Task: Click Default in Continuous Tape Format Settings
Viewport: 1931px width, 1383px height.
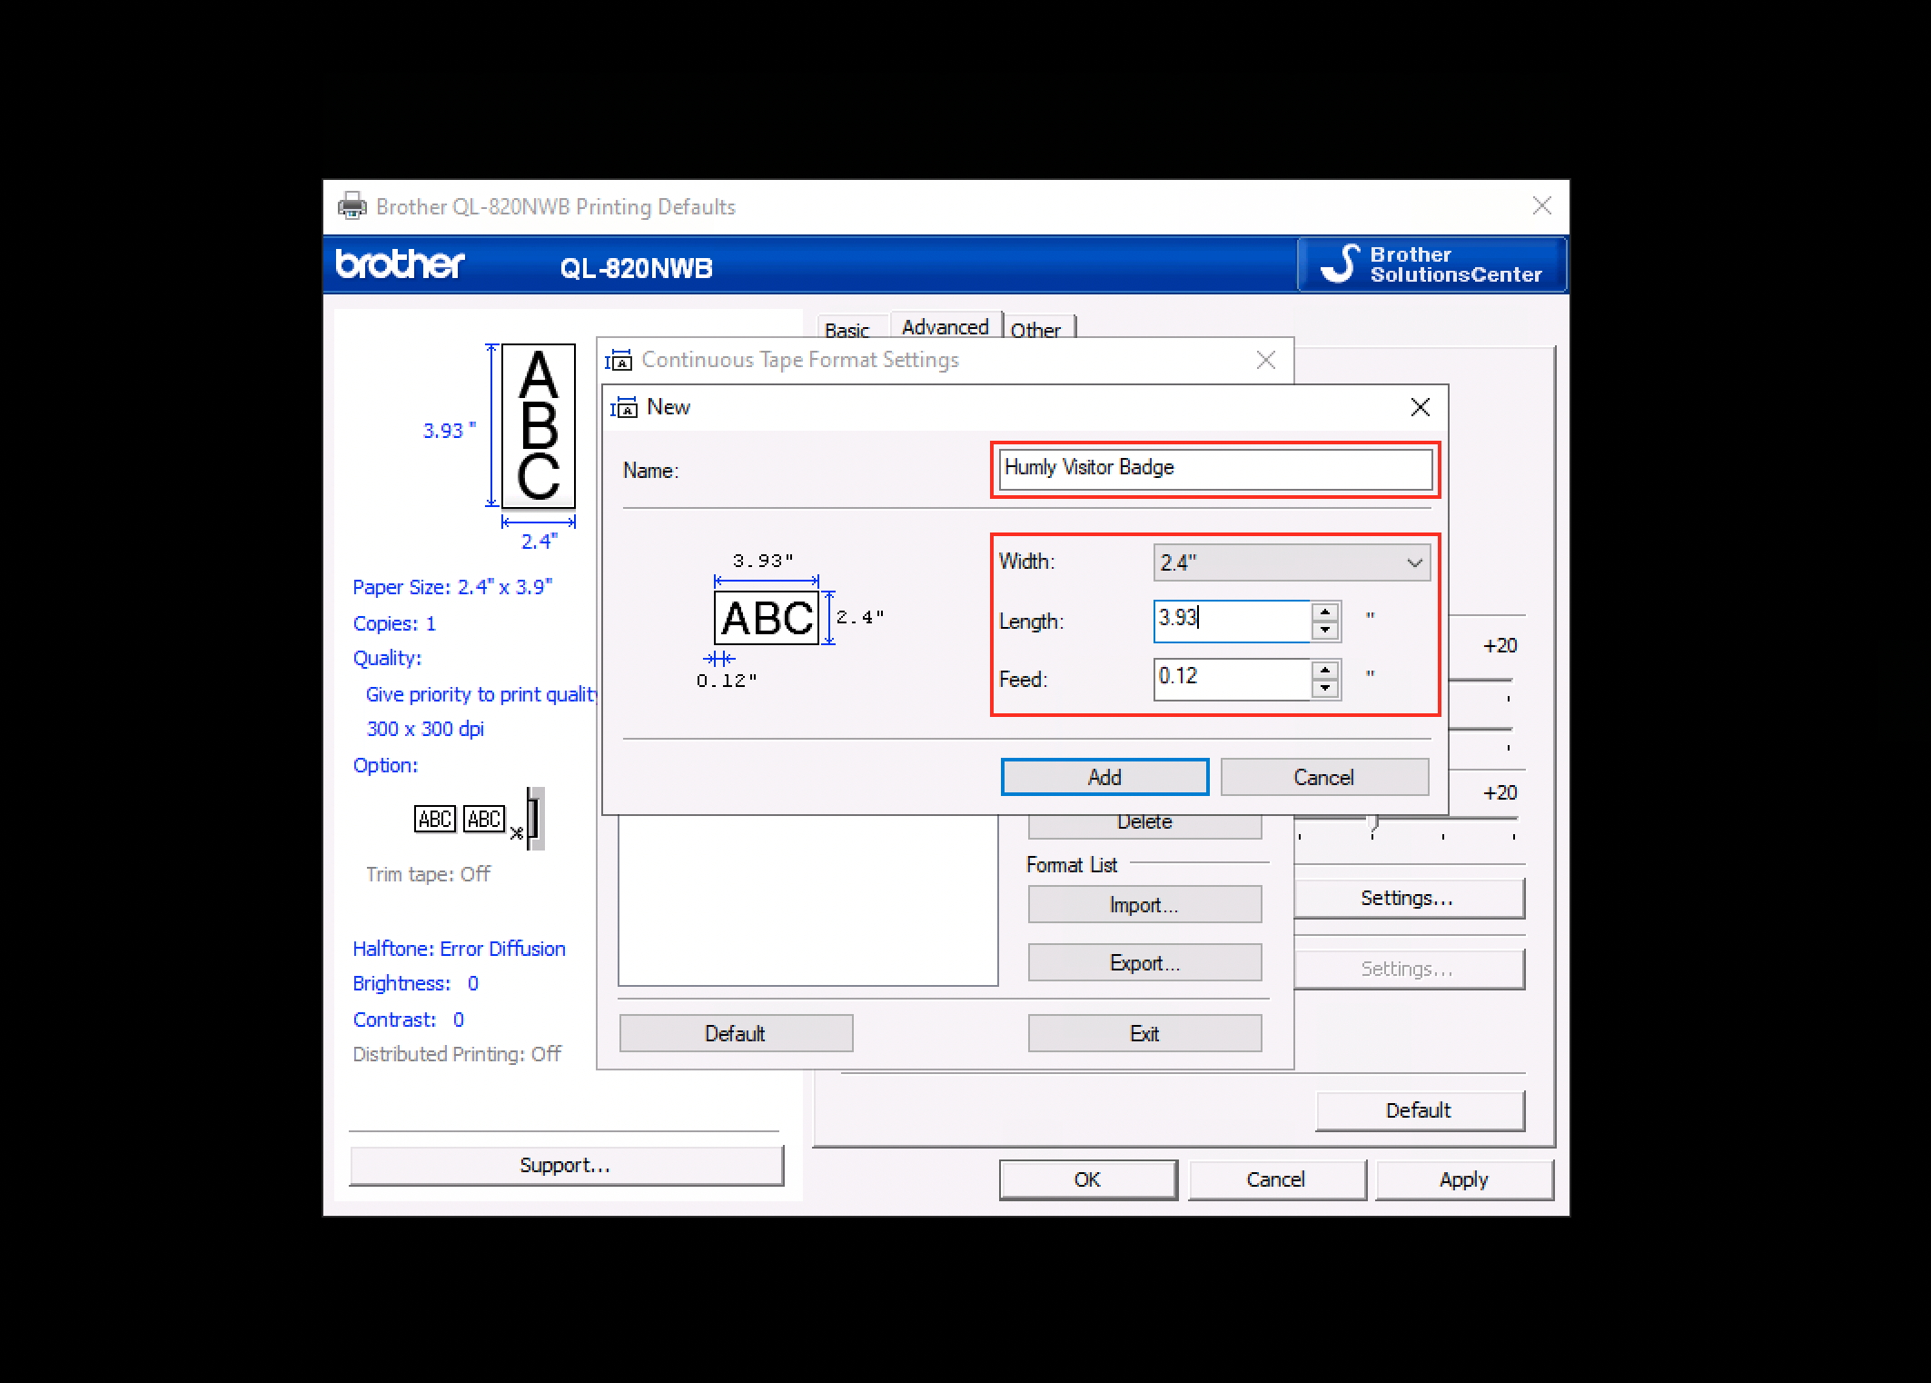Action: coord(736,1033)
